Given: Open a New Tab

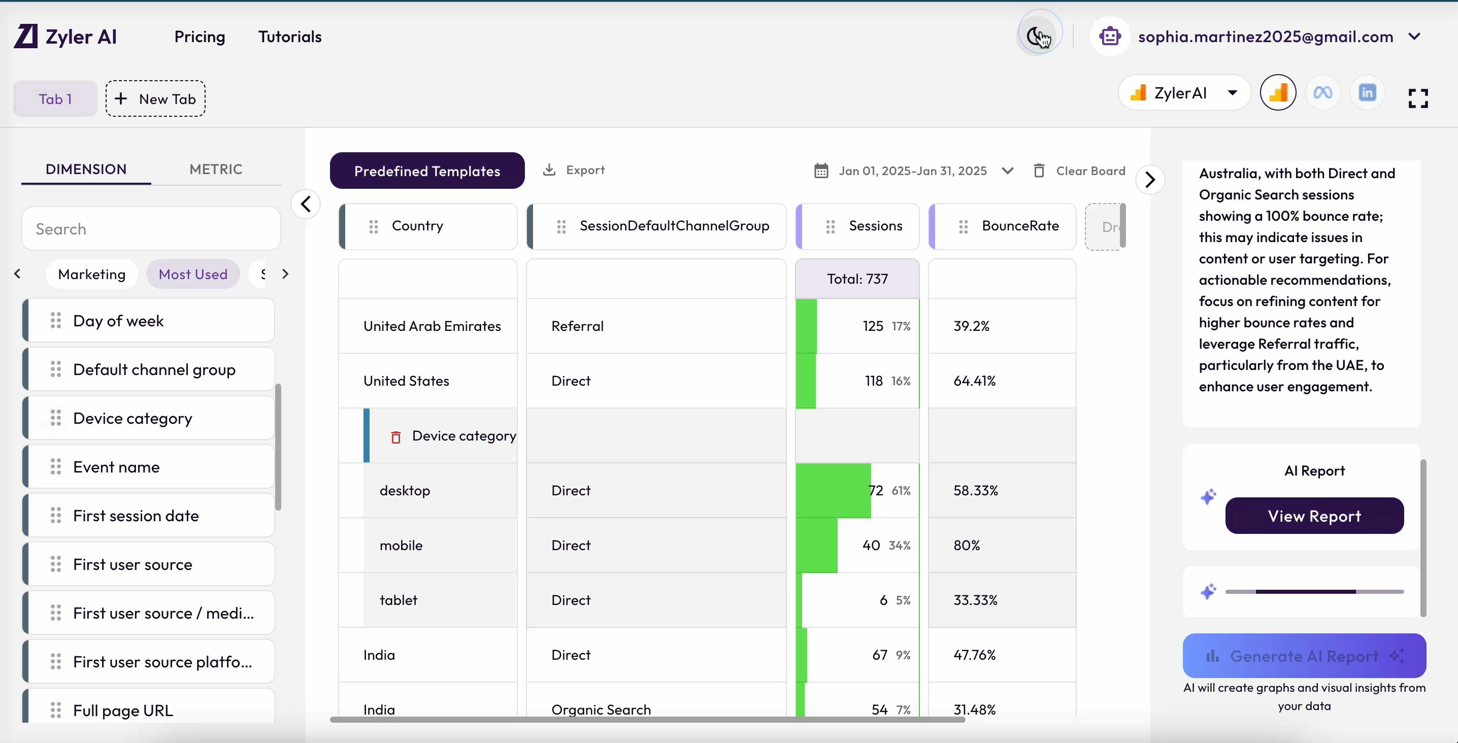Looking at the screenshot, I should click(155, 99).
